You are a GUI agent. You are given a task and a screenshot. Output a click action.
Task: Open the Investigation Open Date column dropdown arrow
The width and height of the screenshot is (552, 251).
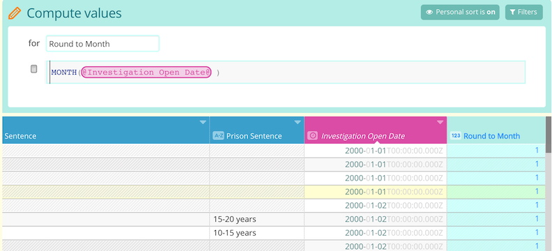coord(440,123)
